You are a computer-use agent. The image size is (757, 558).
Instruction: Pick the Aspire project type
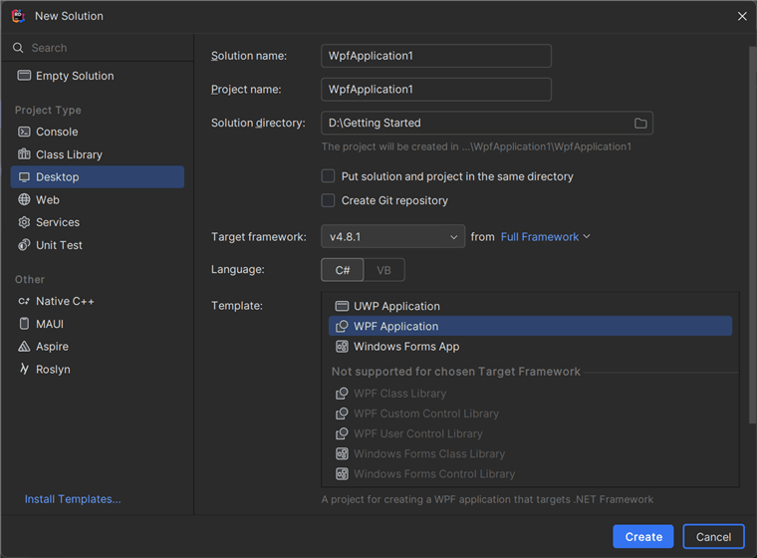tap(52, 347)
